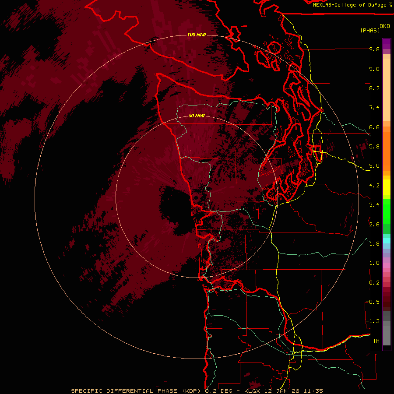Image resolution: width=394 pixels, height=394 pixels.
Task: Select the 0.2 legend value
Action: [374, 283]
